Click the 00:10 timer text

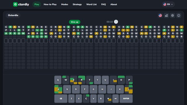pyautogui.click(x=110, y=22)
